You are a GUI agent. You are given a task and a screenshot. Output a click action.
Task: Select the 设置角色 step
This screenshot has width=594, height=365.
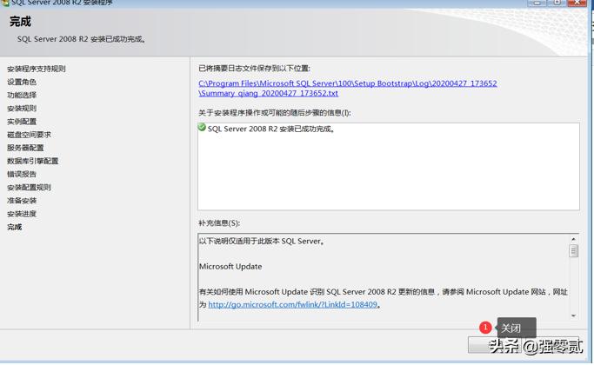[22, 82]
